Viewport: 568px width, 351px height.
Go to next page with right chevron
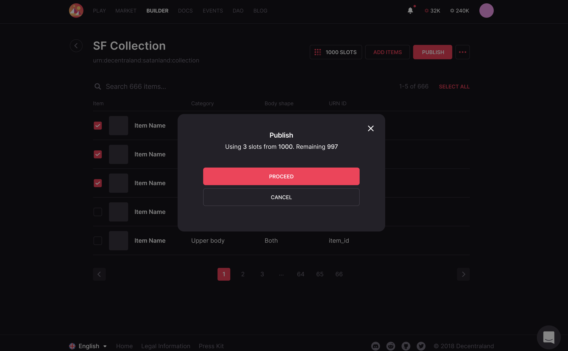[463, 274]
